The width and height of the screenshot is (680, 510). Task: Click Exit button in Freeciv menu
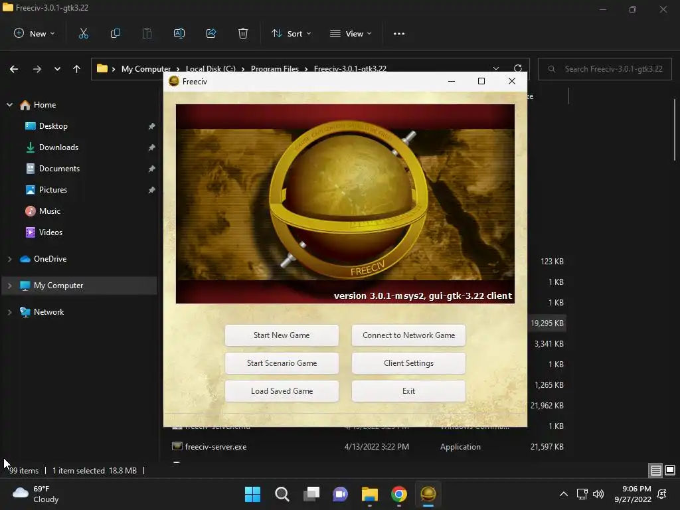[408, 390]
